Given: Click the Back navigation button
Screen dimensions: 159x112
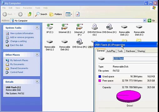Looking at the screenshot, I should pyautogui.click(x=8, y=14).
